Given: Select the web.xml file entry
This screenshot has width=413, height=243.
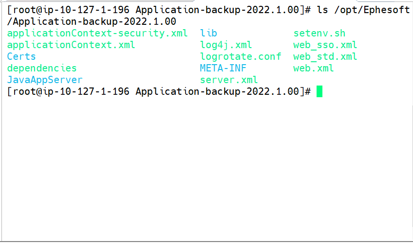Looking at the screenshot, I should coord(314,69).
